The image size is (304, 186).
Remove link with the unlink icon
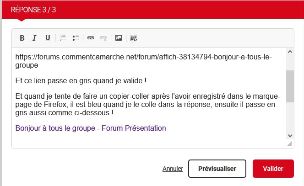[x=103, y=38]
